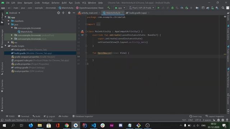Open the Pixel 2 API 28 device dropdown
This screenshot has width=230, height=129.
[142, 8]
